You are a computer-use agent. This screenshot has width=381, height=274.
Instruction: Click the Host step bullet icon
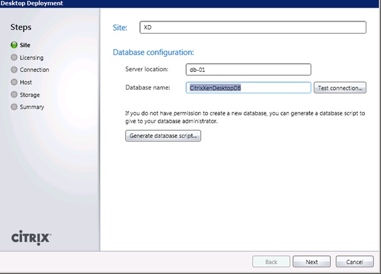(x=14, y=82)
